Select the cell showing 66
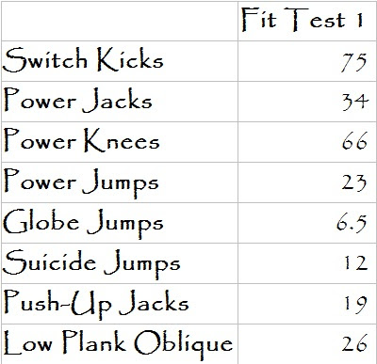Screen dimensions: 377x364 [307, 142]
